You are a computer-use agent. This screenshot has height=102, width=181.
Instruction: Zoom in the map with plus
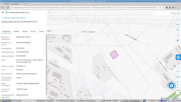[178, 88]
